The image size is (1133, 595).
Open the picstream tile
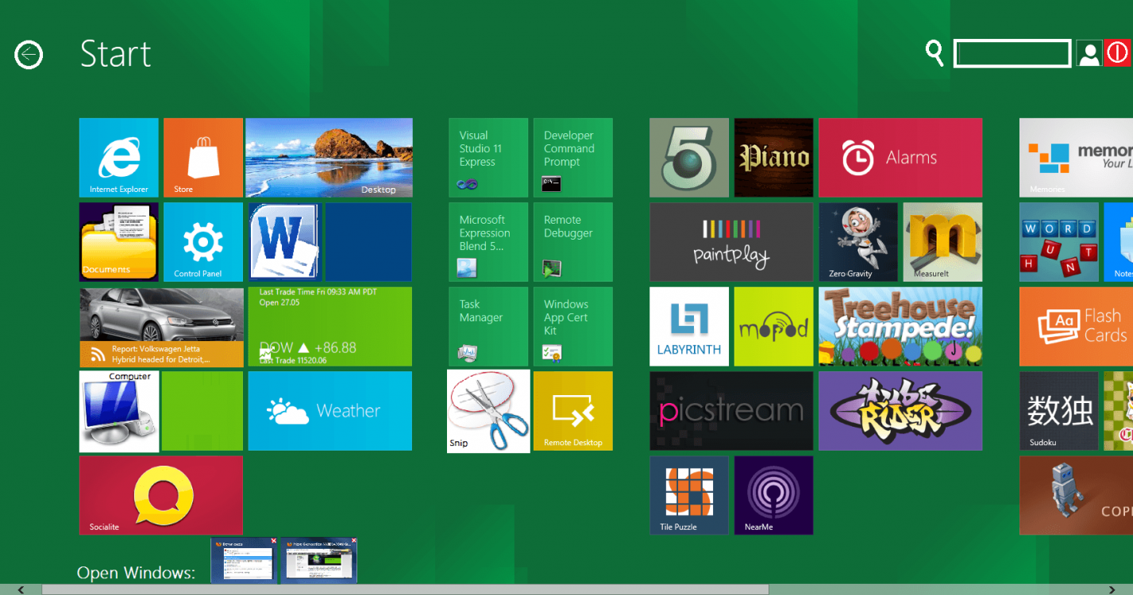point(731,411)
